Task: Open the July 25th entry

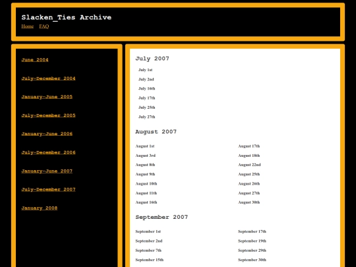Action: tap(146, 107)
